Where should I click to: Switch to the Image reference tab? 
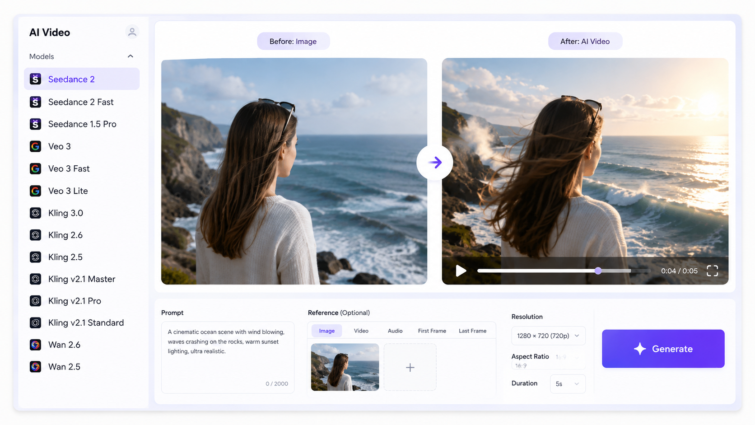coord(327,331)
